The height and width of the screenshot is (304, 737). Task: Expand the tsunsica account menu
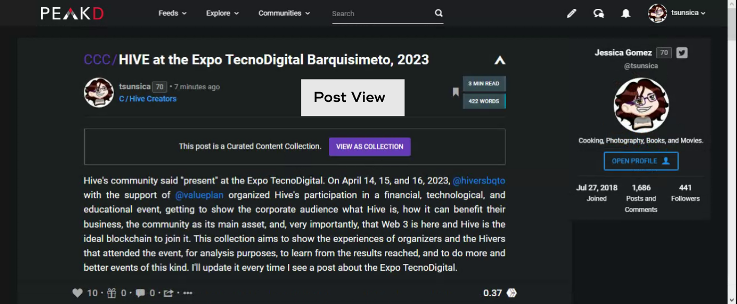tap(688, 13)
